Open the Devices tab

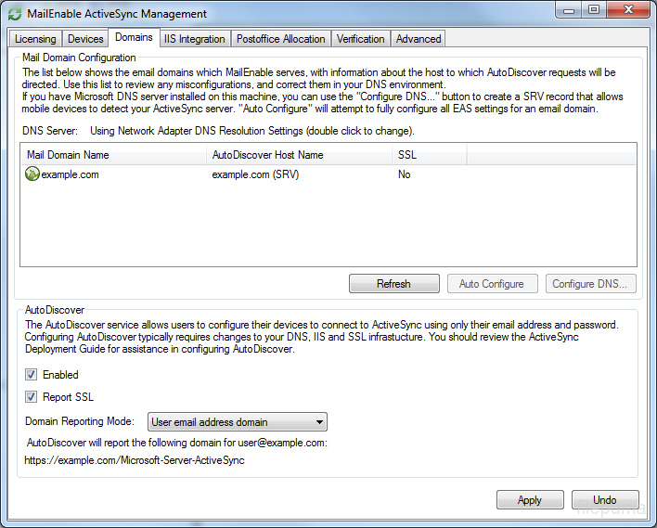pos(85,39)
